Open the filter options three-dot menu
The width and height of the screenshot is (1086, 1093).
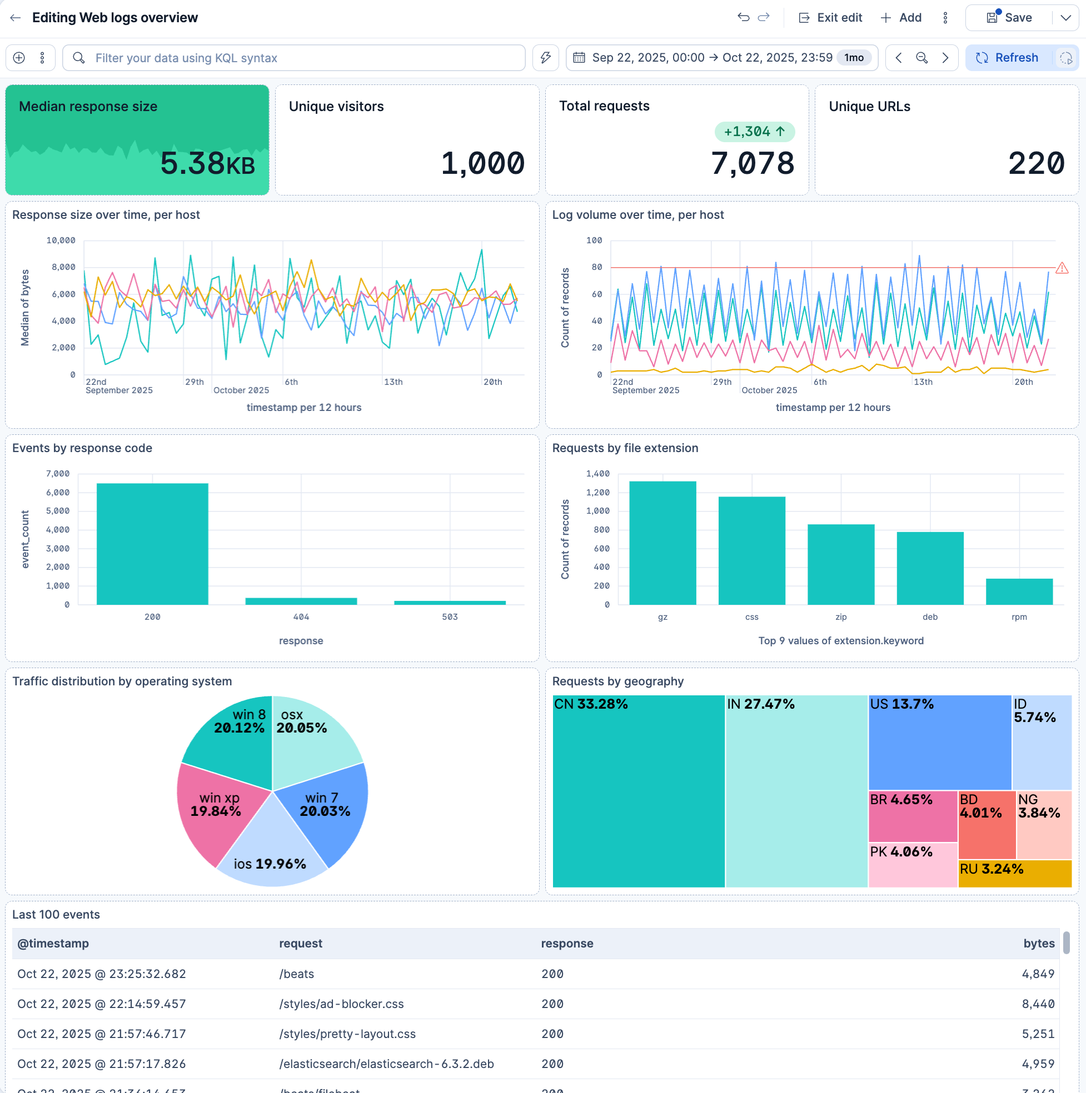[x=42, y=58]
